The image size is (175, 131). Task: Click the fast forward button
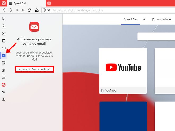click(23, 10)
